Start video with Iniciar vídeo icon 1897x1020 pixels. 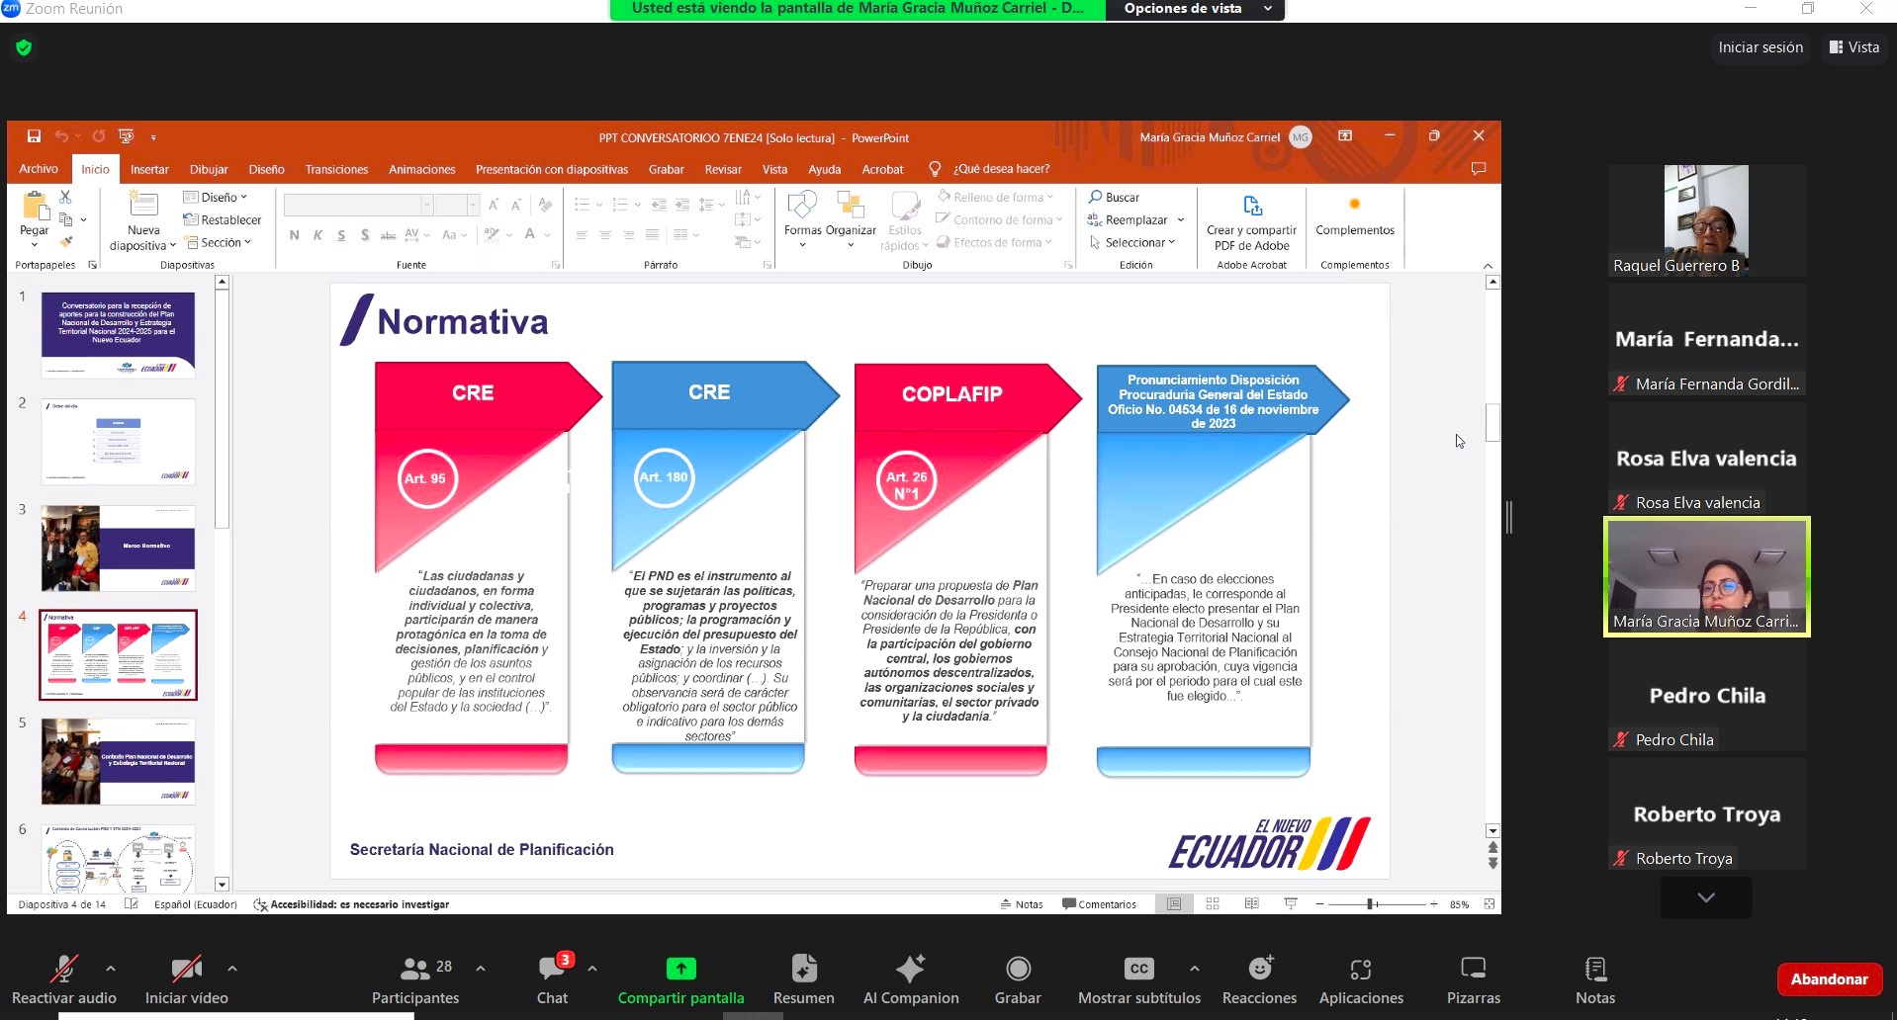click(x=186, y=969)
